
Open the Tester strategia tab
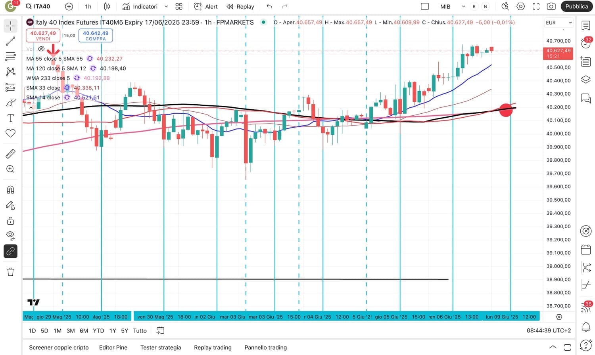tap(161, 347)
